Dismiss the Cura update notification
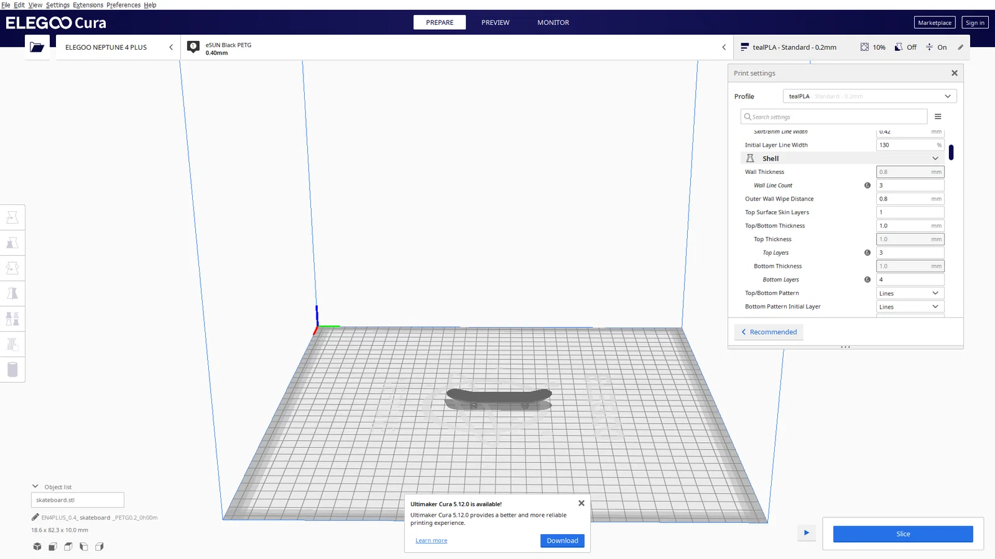 [581, 503]
